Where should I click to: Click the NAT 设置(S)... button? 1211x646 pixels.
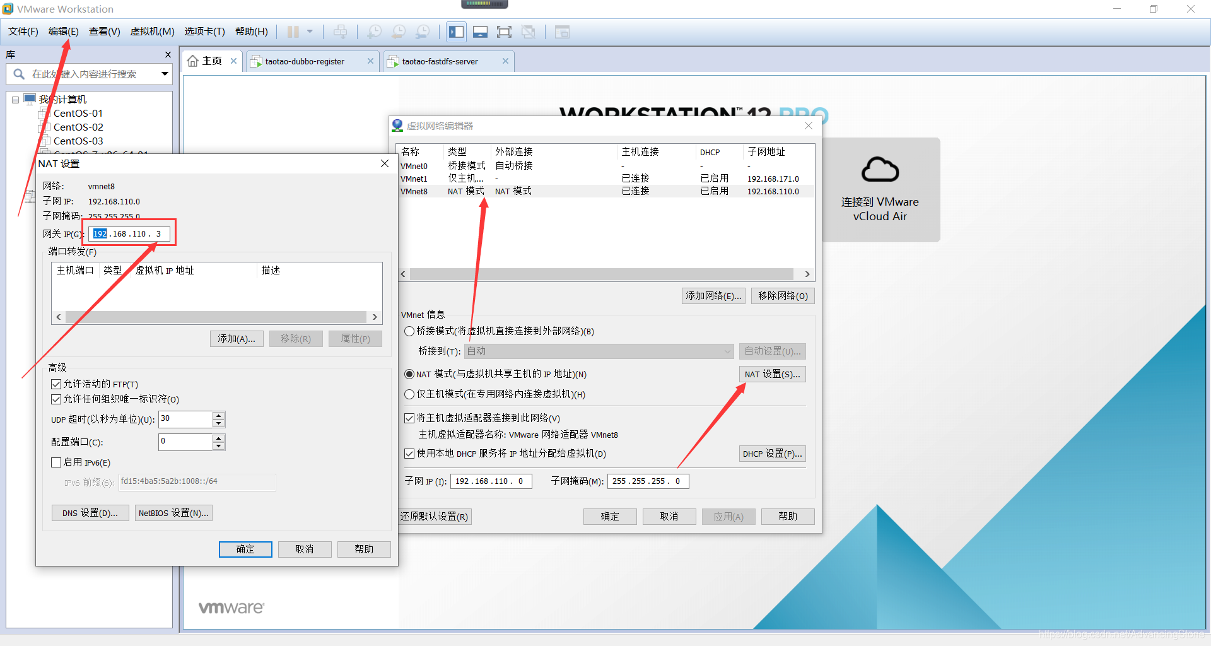click(x=773, y=374)
